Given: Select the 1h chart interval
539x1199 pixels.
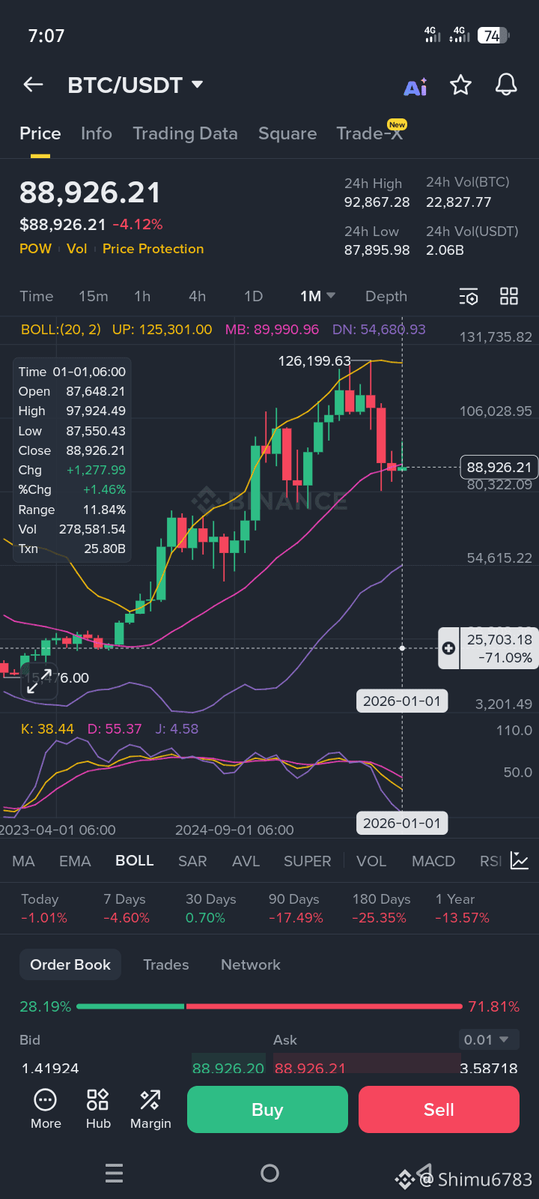Looking at the screenshot, I should [x=142, y=296].
